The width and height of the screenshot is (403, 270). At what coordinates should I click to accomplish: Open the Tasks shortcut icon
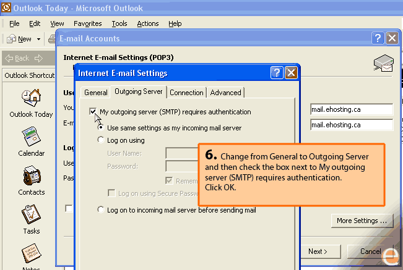tap(31, 216)
